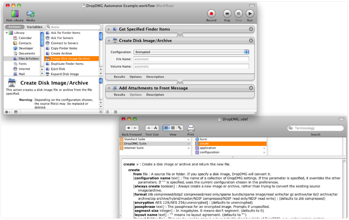Open Results tab of Add Attachments action

[x=120, y=95]
